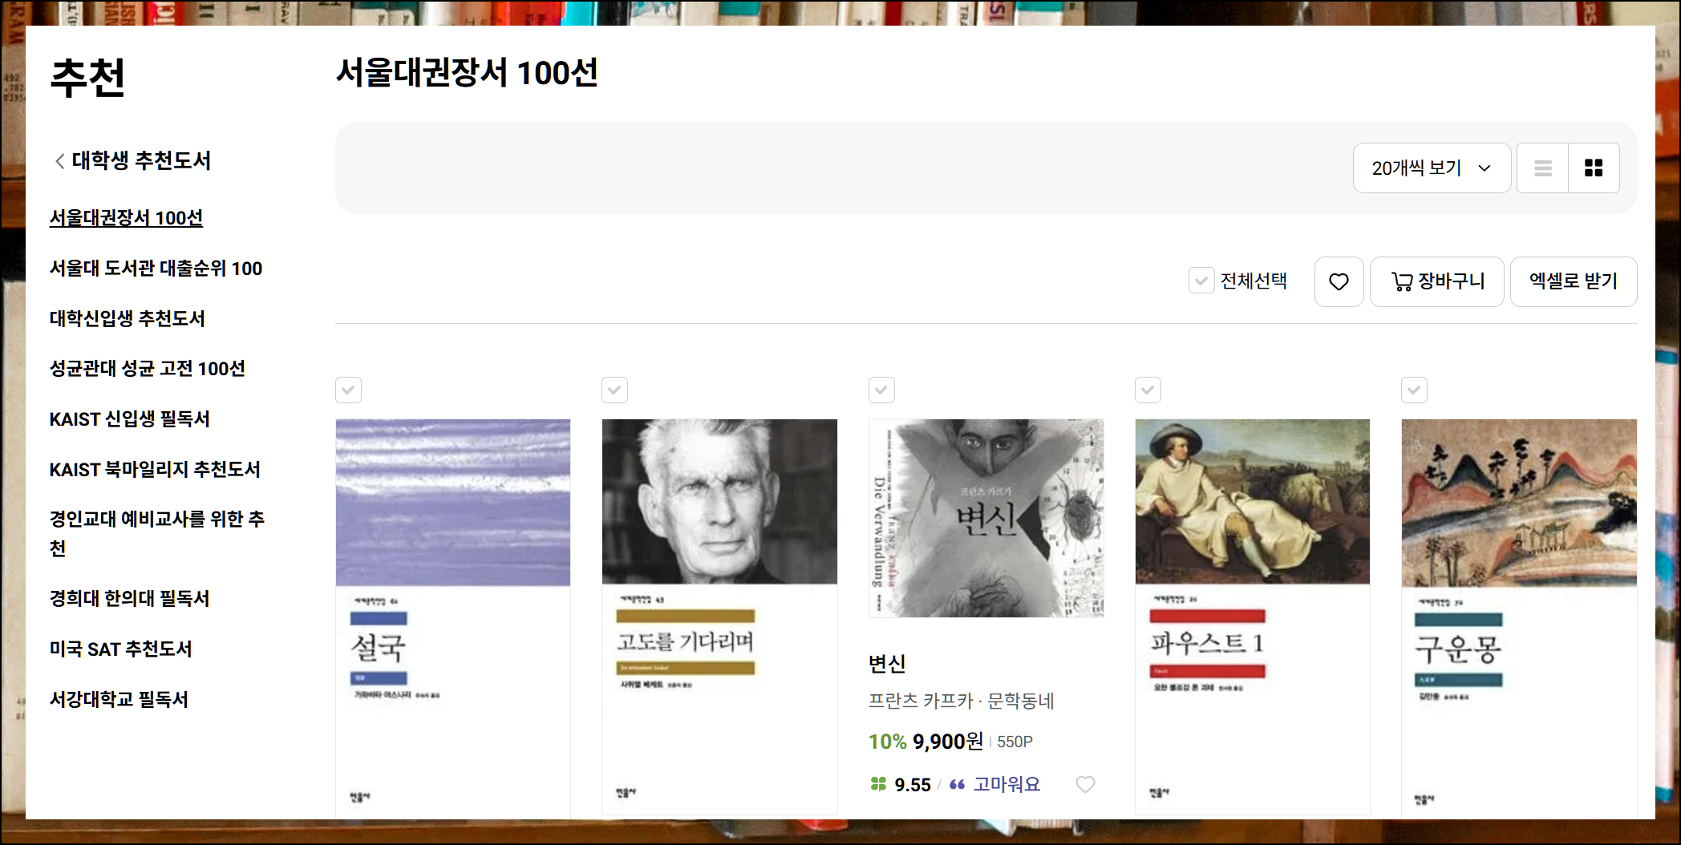
Task: Check the box above 파우스트 1 book
Action: 1148,390
